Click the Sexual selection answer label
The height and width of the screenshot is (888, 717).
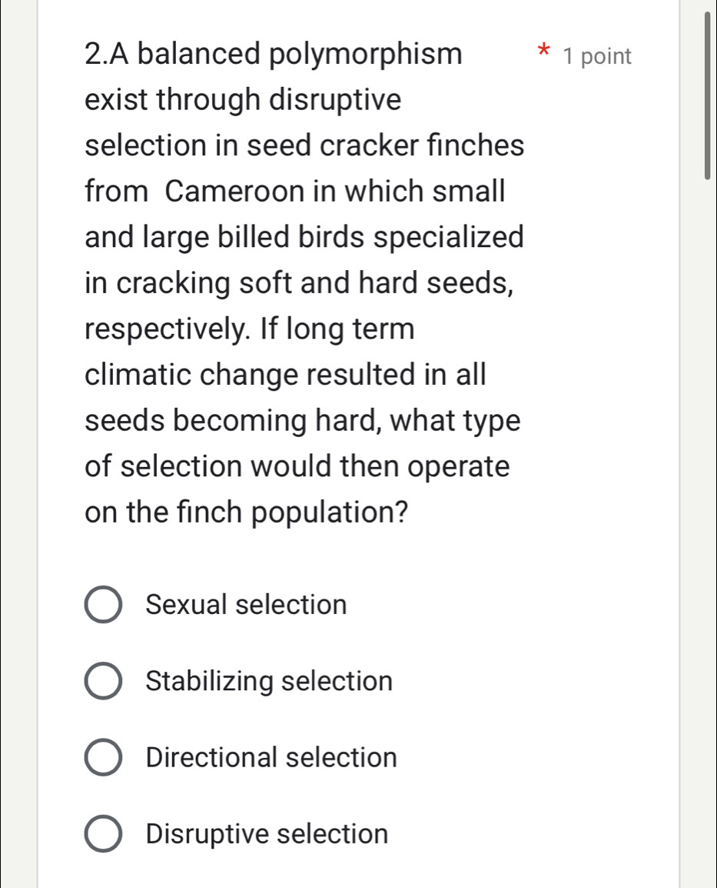tap(246, 605)
